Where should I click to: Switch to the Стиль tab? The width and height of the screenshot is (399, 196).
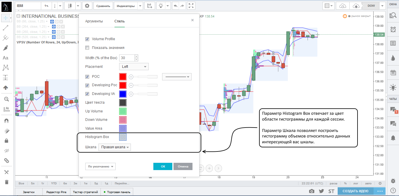pos(119,21)
